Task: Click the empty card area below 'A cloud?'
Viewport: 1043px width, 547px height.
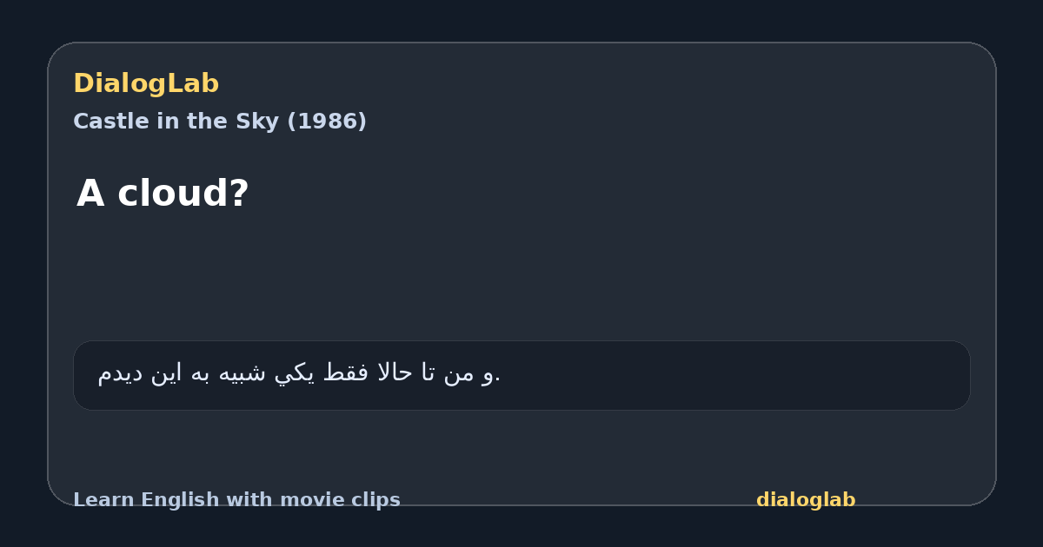Action: pyautogui.click(x=521, y=278)
